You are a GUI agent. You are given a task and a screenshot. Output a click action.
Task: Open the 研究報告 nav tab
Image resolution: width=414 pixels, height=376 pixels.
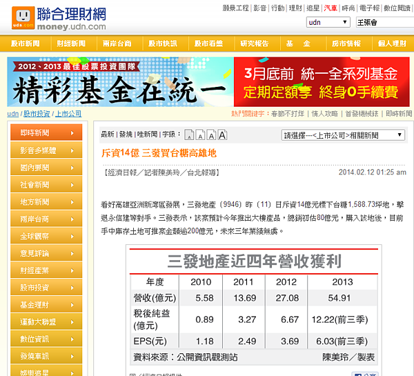pyautogui.click(x=254, y=43)
